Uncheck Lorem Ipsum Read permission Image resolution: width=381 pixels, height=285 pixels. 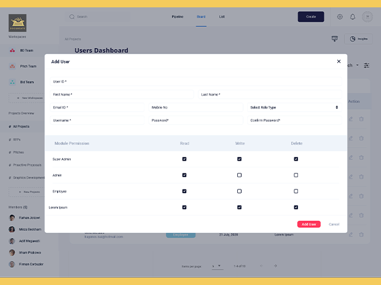point(184,207)
